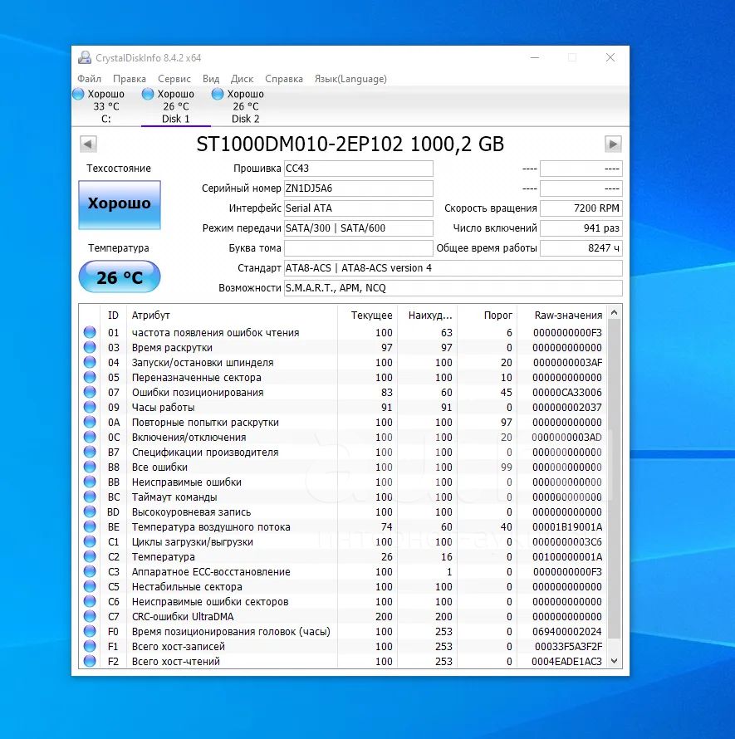
Task: Click status orb of attribute C7 row
Action: (90, 616)
